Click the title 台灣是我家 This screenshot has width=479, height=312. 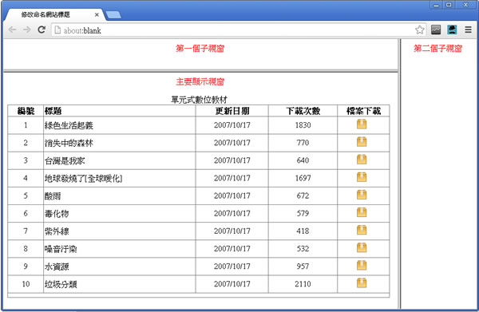point(65,161)
